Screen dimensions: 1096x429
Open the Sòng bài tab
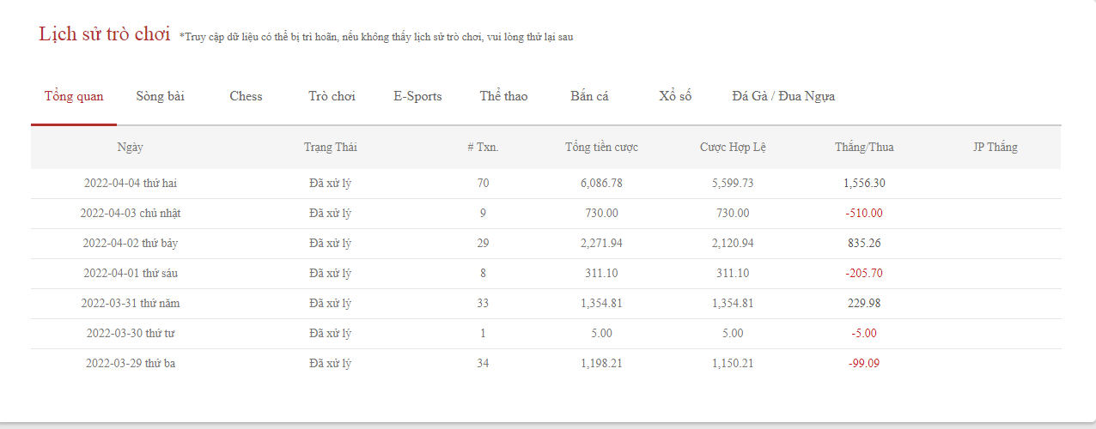pos(161,96)
